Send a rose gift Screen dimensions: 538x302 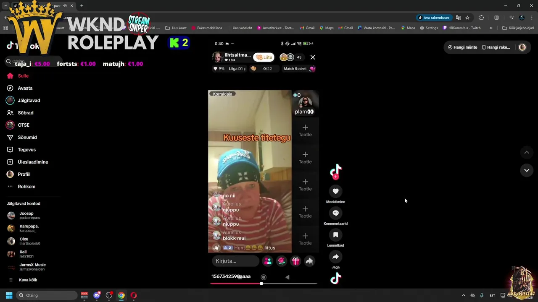[282, 261]
